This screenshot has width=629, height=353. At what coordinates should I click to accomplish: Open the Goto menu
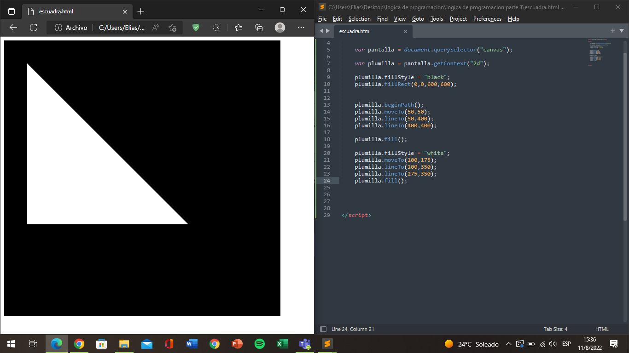click(418, 19)
